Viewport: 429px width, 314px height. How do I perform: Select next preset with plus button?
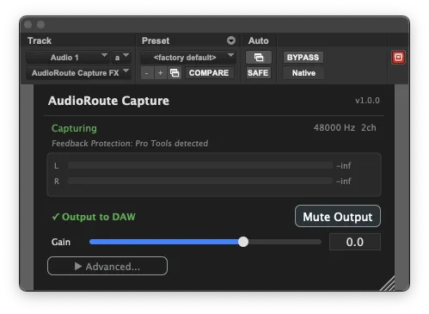point(161,73)
